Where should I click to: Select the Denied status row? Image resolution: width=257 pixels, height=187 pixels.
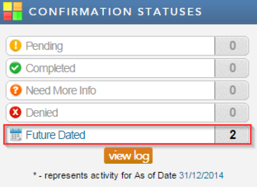[127, 112]
